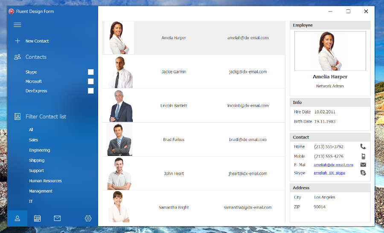Filter contacts by IT

click(31, 201)
